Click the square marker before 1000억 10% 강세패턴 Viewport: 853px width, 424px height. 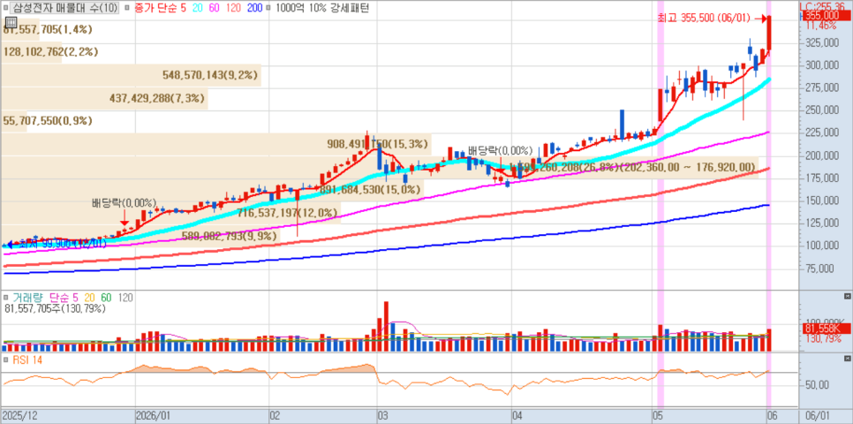(x=269, y=8)
